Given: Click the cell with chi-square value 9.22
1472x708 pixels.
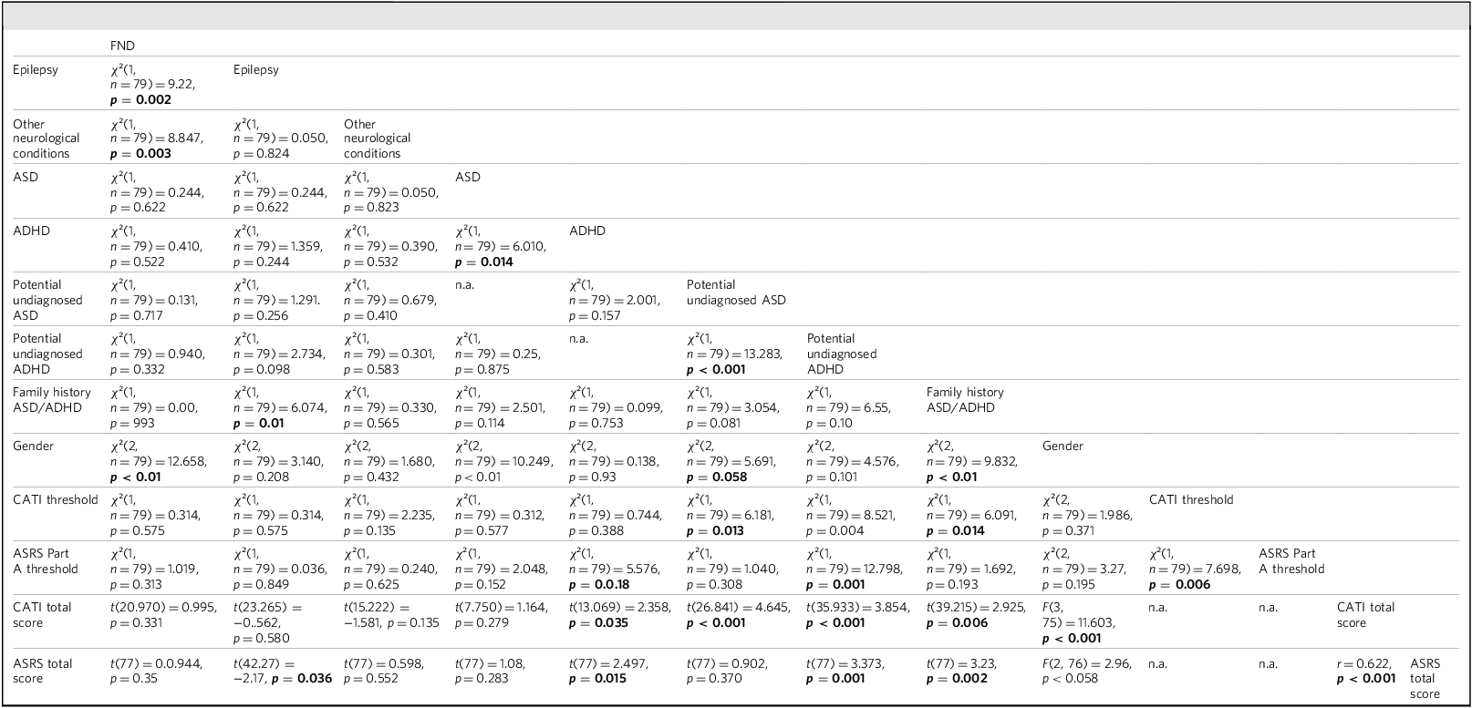Looking at the screenshot, I should pos(152,84).
